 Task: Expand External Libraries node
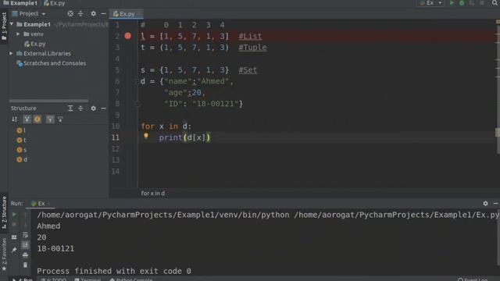(11, 54)
